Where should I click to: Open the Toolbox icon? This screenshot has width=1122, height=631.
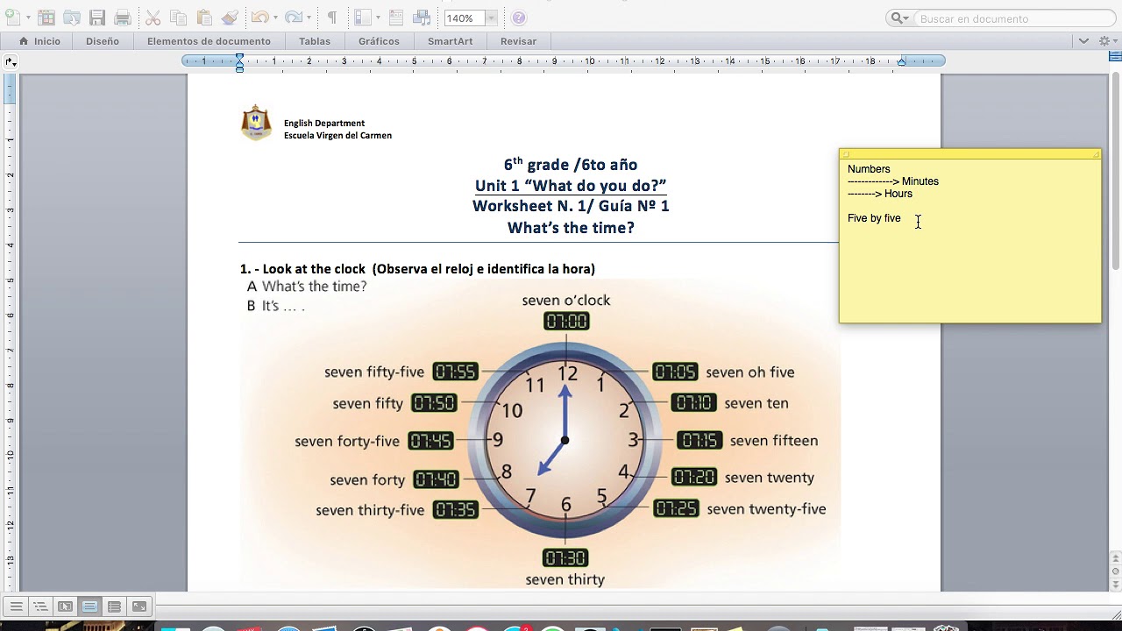point(396,18)
